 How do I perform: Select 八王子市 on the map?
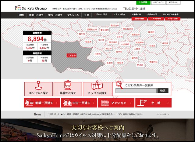[x=72, y=56]
